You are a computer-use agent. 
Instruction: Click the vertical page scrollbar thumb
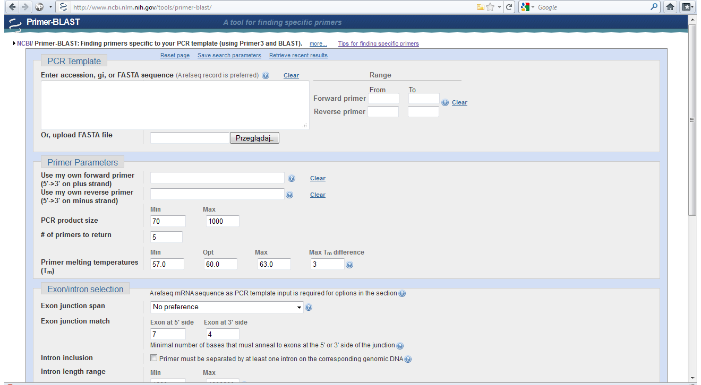click(x=692, y=119)
